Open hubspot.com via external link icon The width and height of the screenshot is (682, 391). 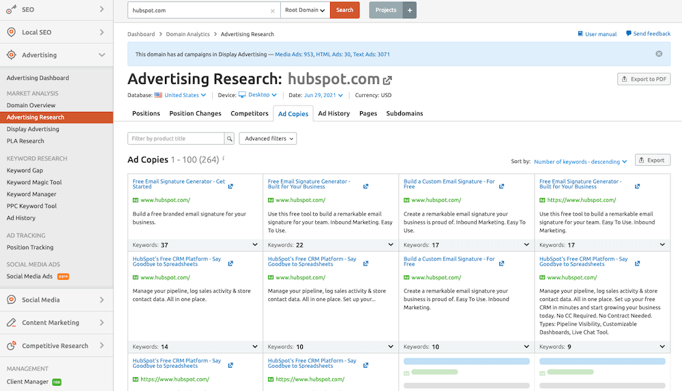click(x=387, y=80)
